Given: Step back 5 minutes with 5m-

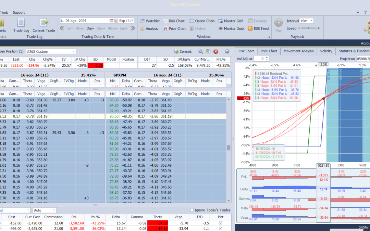Looking at the screenshot, I should coord(70,28).
